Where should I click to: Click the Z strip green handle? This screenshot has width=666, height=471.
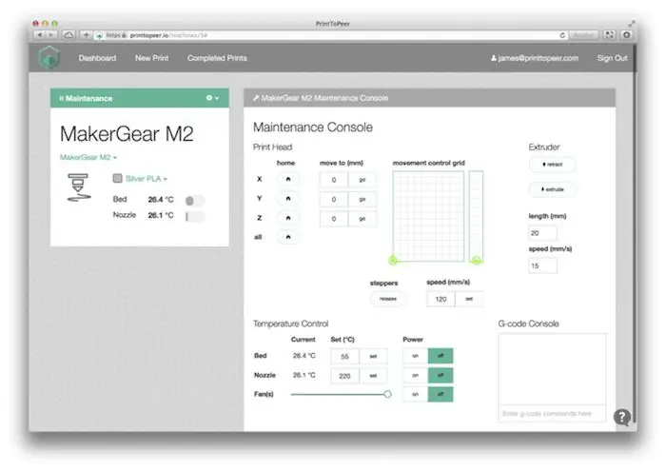coord(476,261)
